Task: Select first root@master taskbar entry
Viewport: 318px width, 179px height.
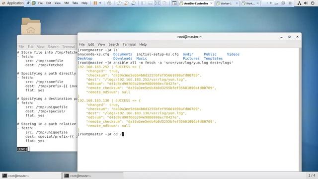Action: click(31, 176)
